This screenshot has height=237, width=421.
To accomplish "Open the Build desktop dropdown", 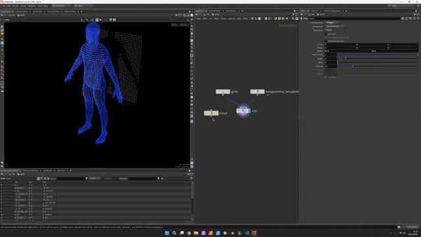I will tap(61, 6).
